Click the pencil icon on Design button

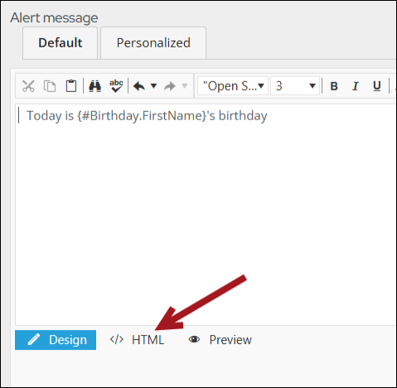[x=34, y=339]
